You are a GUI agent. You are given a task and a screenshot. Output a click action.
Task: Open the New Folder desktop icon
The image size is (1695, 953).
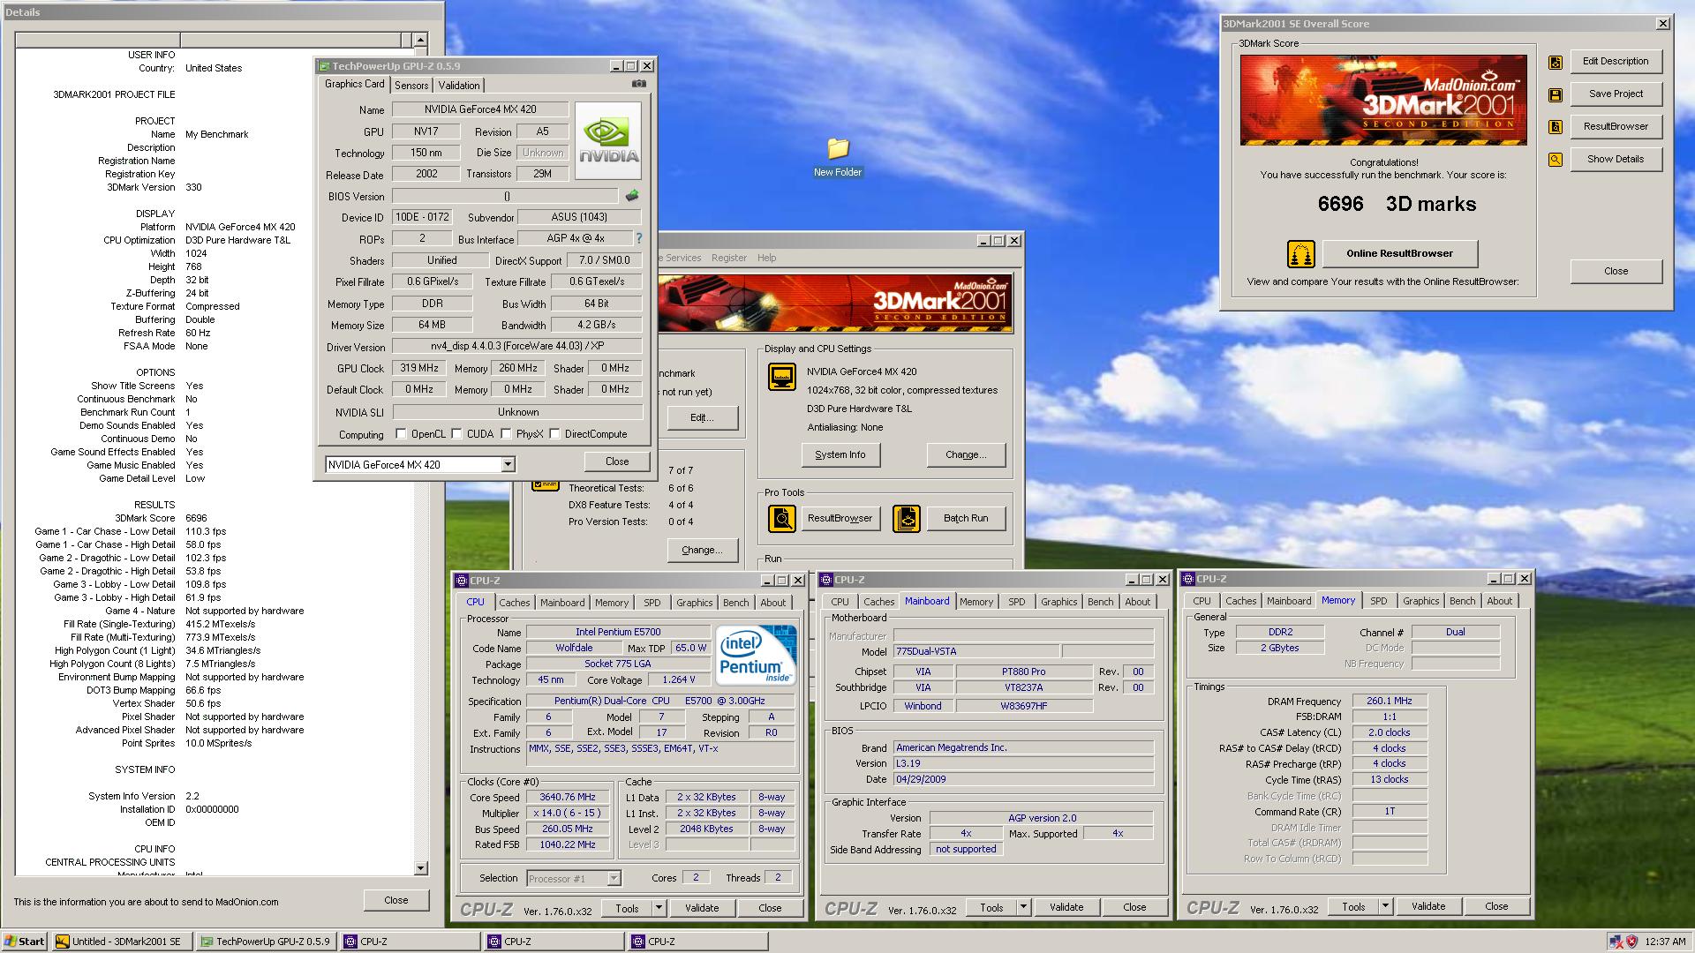[838, 158]
